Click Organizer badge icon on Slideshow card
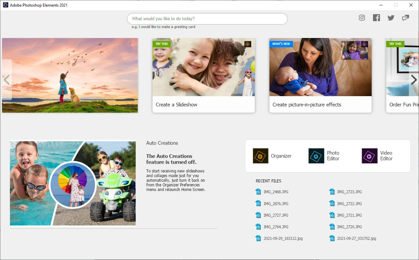This screenshot has height=260, width=419. [248, 44]
